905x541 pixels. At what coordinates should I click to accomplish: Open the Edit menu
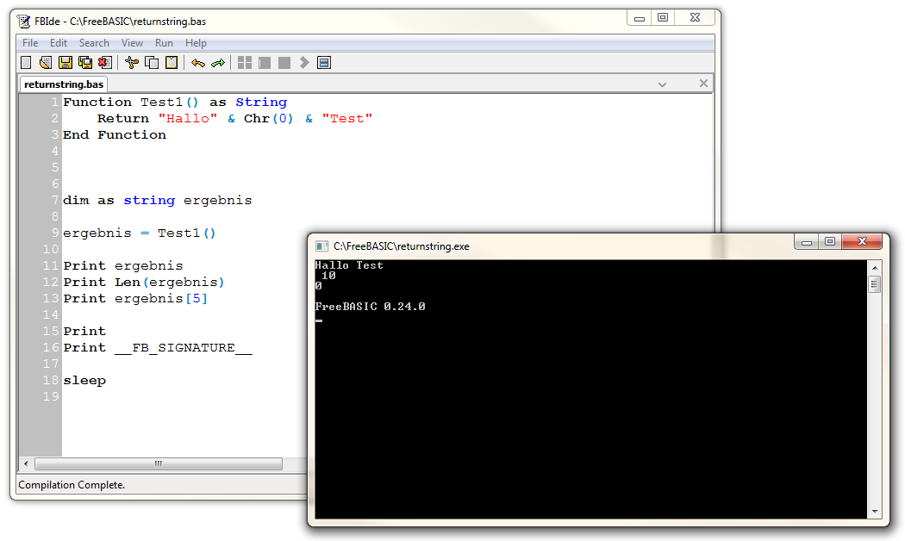click(x=59, y=43)
